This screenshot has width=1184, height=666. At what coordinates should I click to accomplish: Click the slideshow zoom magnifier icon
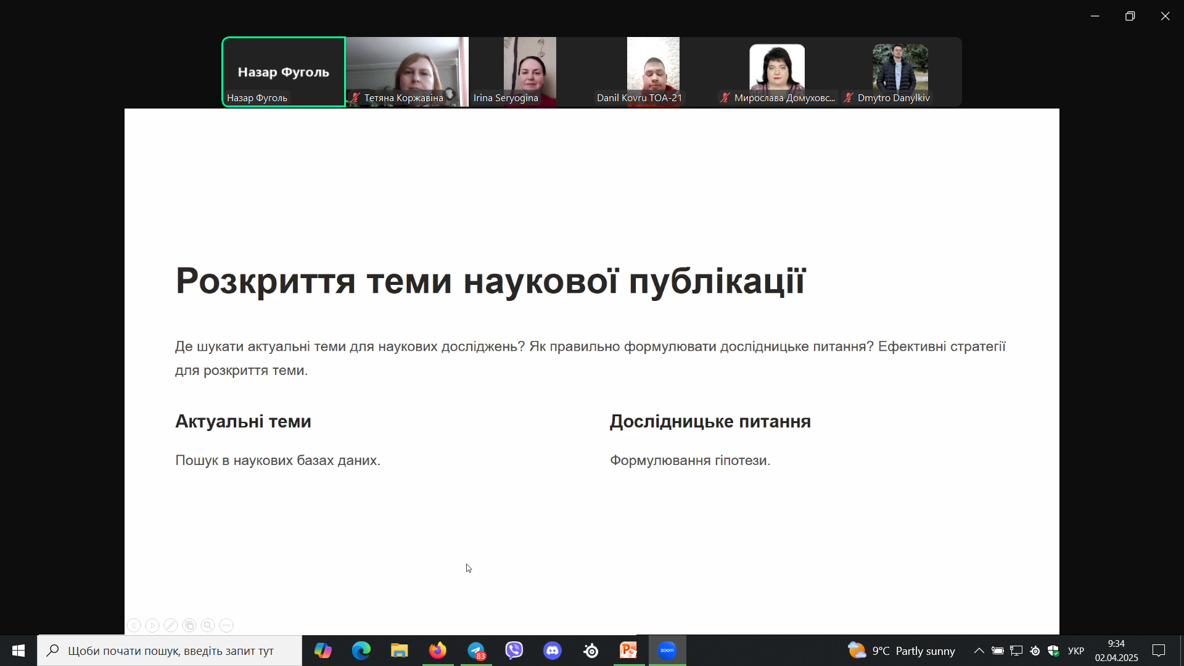click(x=208, y=625)
